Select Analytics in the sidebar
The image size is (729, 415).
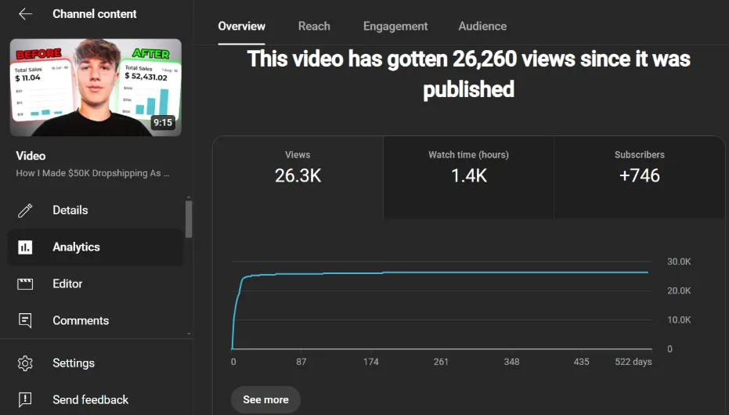click(96, 247)
